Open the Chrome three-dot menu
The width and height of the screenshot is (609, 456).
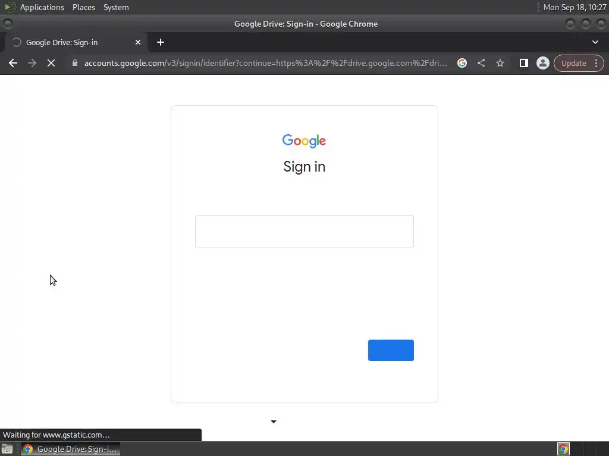(x=596, y=63)
